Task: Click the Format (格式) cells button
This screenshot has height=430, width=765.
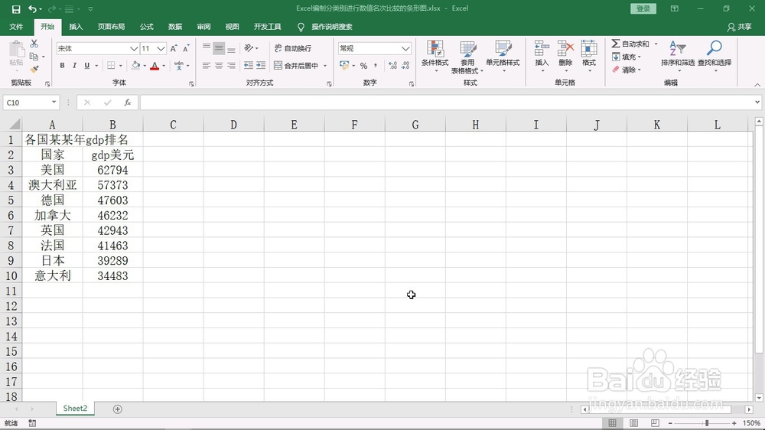Action: [x=589, y=56]
